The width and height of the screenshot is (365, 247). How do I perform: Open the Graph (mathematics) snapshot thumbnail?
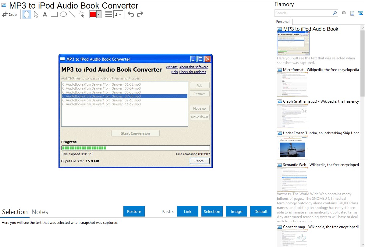(292, 116)
